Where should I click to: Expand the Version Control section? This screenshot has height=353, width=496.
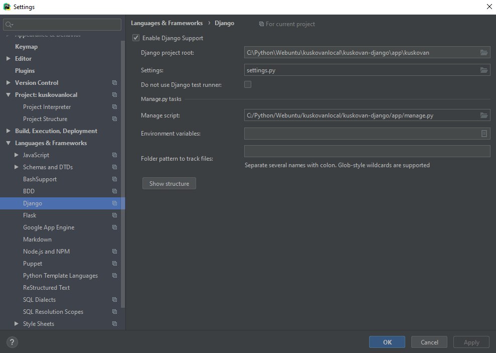point(8,83)
